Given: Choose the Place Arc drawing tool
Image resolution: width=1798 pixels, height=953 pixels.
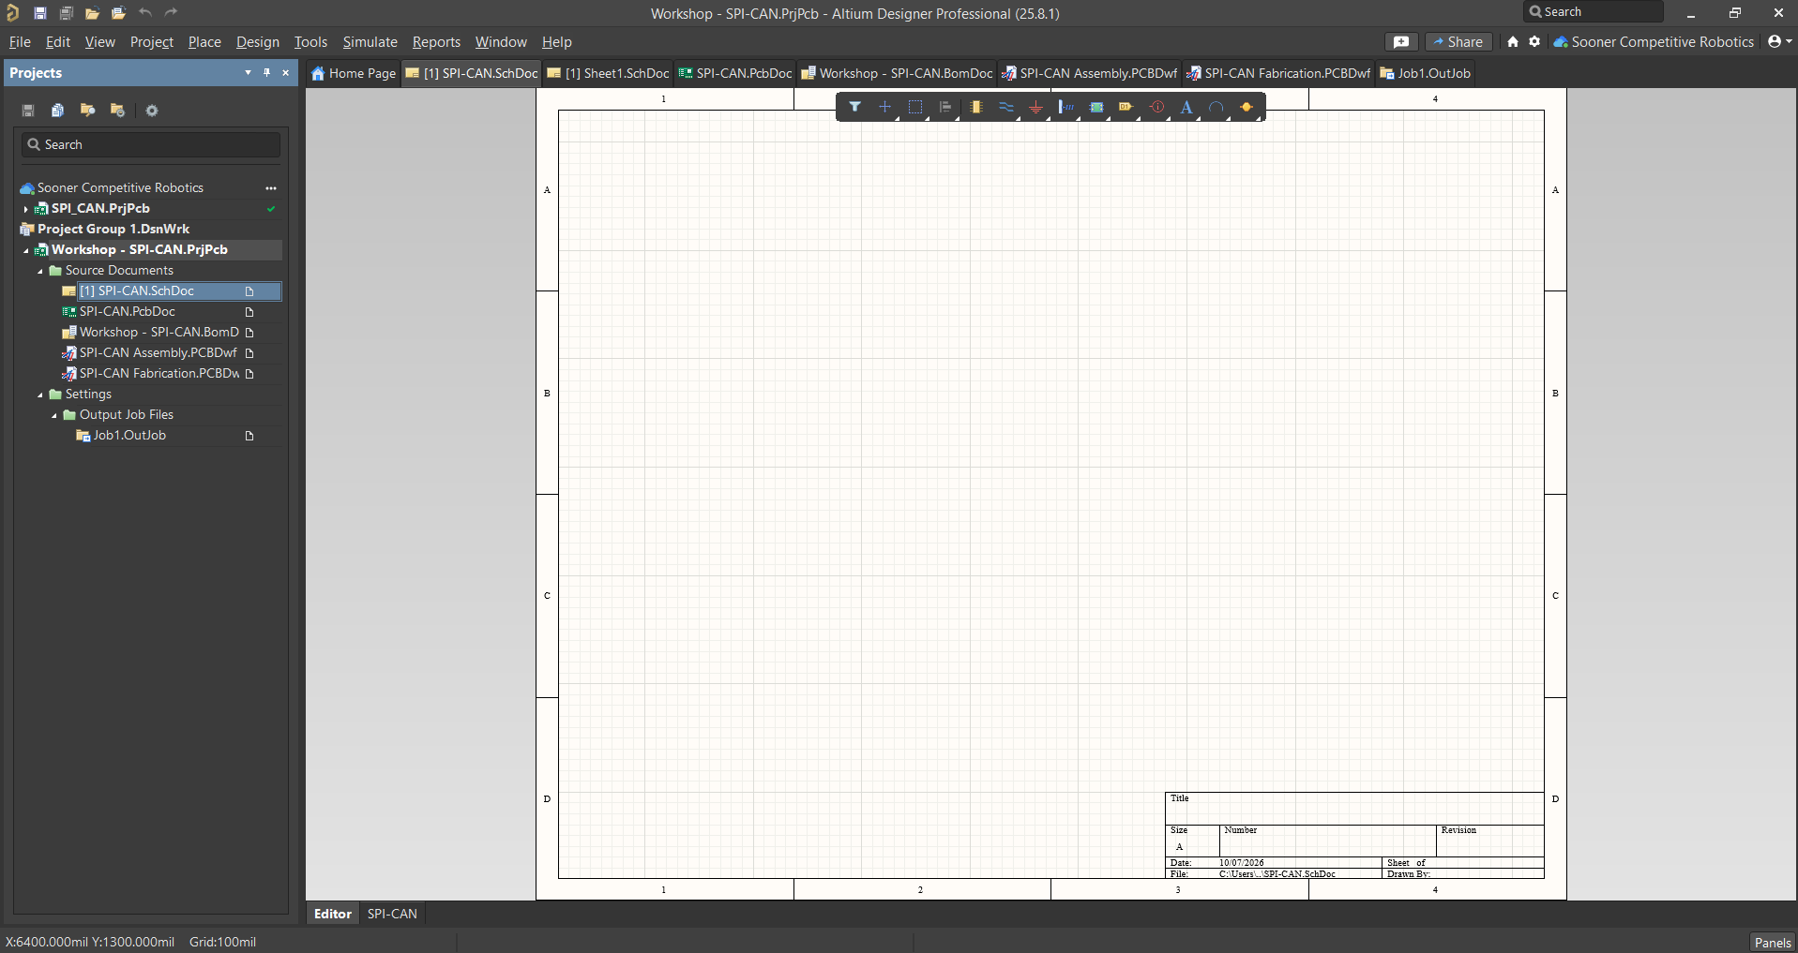Looking at the screenshot, I should coord(1216,107).
